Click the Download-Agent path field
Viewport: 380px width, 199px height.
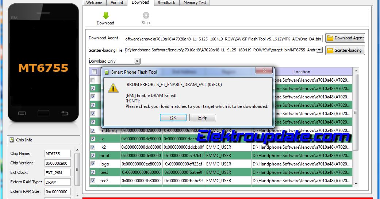pos(224,39)
